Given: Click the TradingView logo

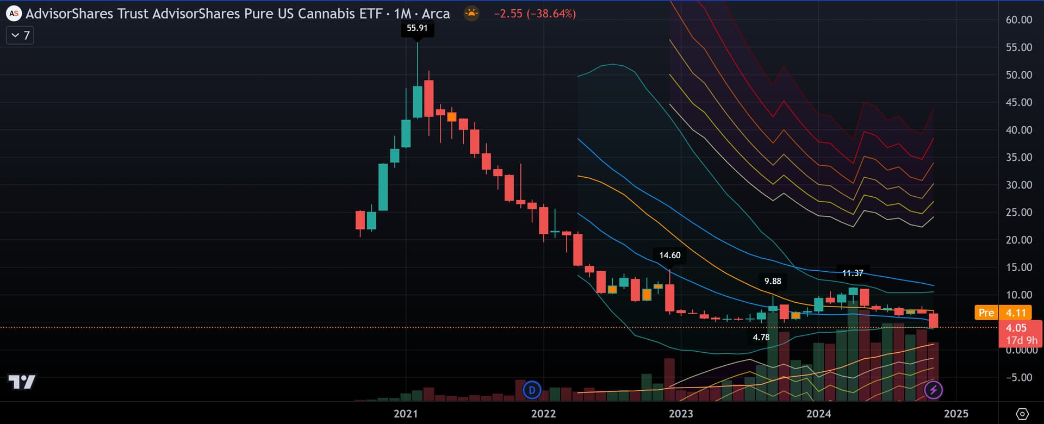Looking at the screenshot, I should click(x=22, y=382).
